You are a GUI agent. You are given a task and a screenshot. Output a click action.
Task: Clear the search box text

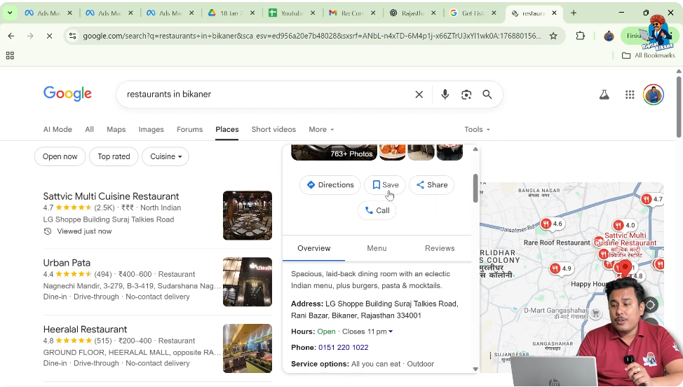click(x=419, y=95)
